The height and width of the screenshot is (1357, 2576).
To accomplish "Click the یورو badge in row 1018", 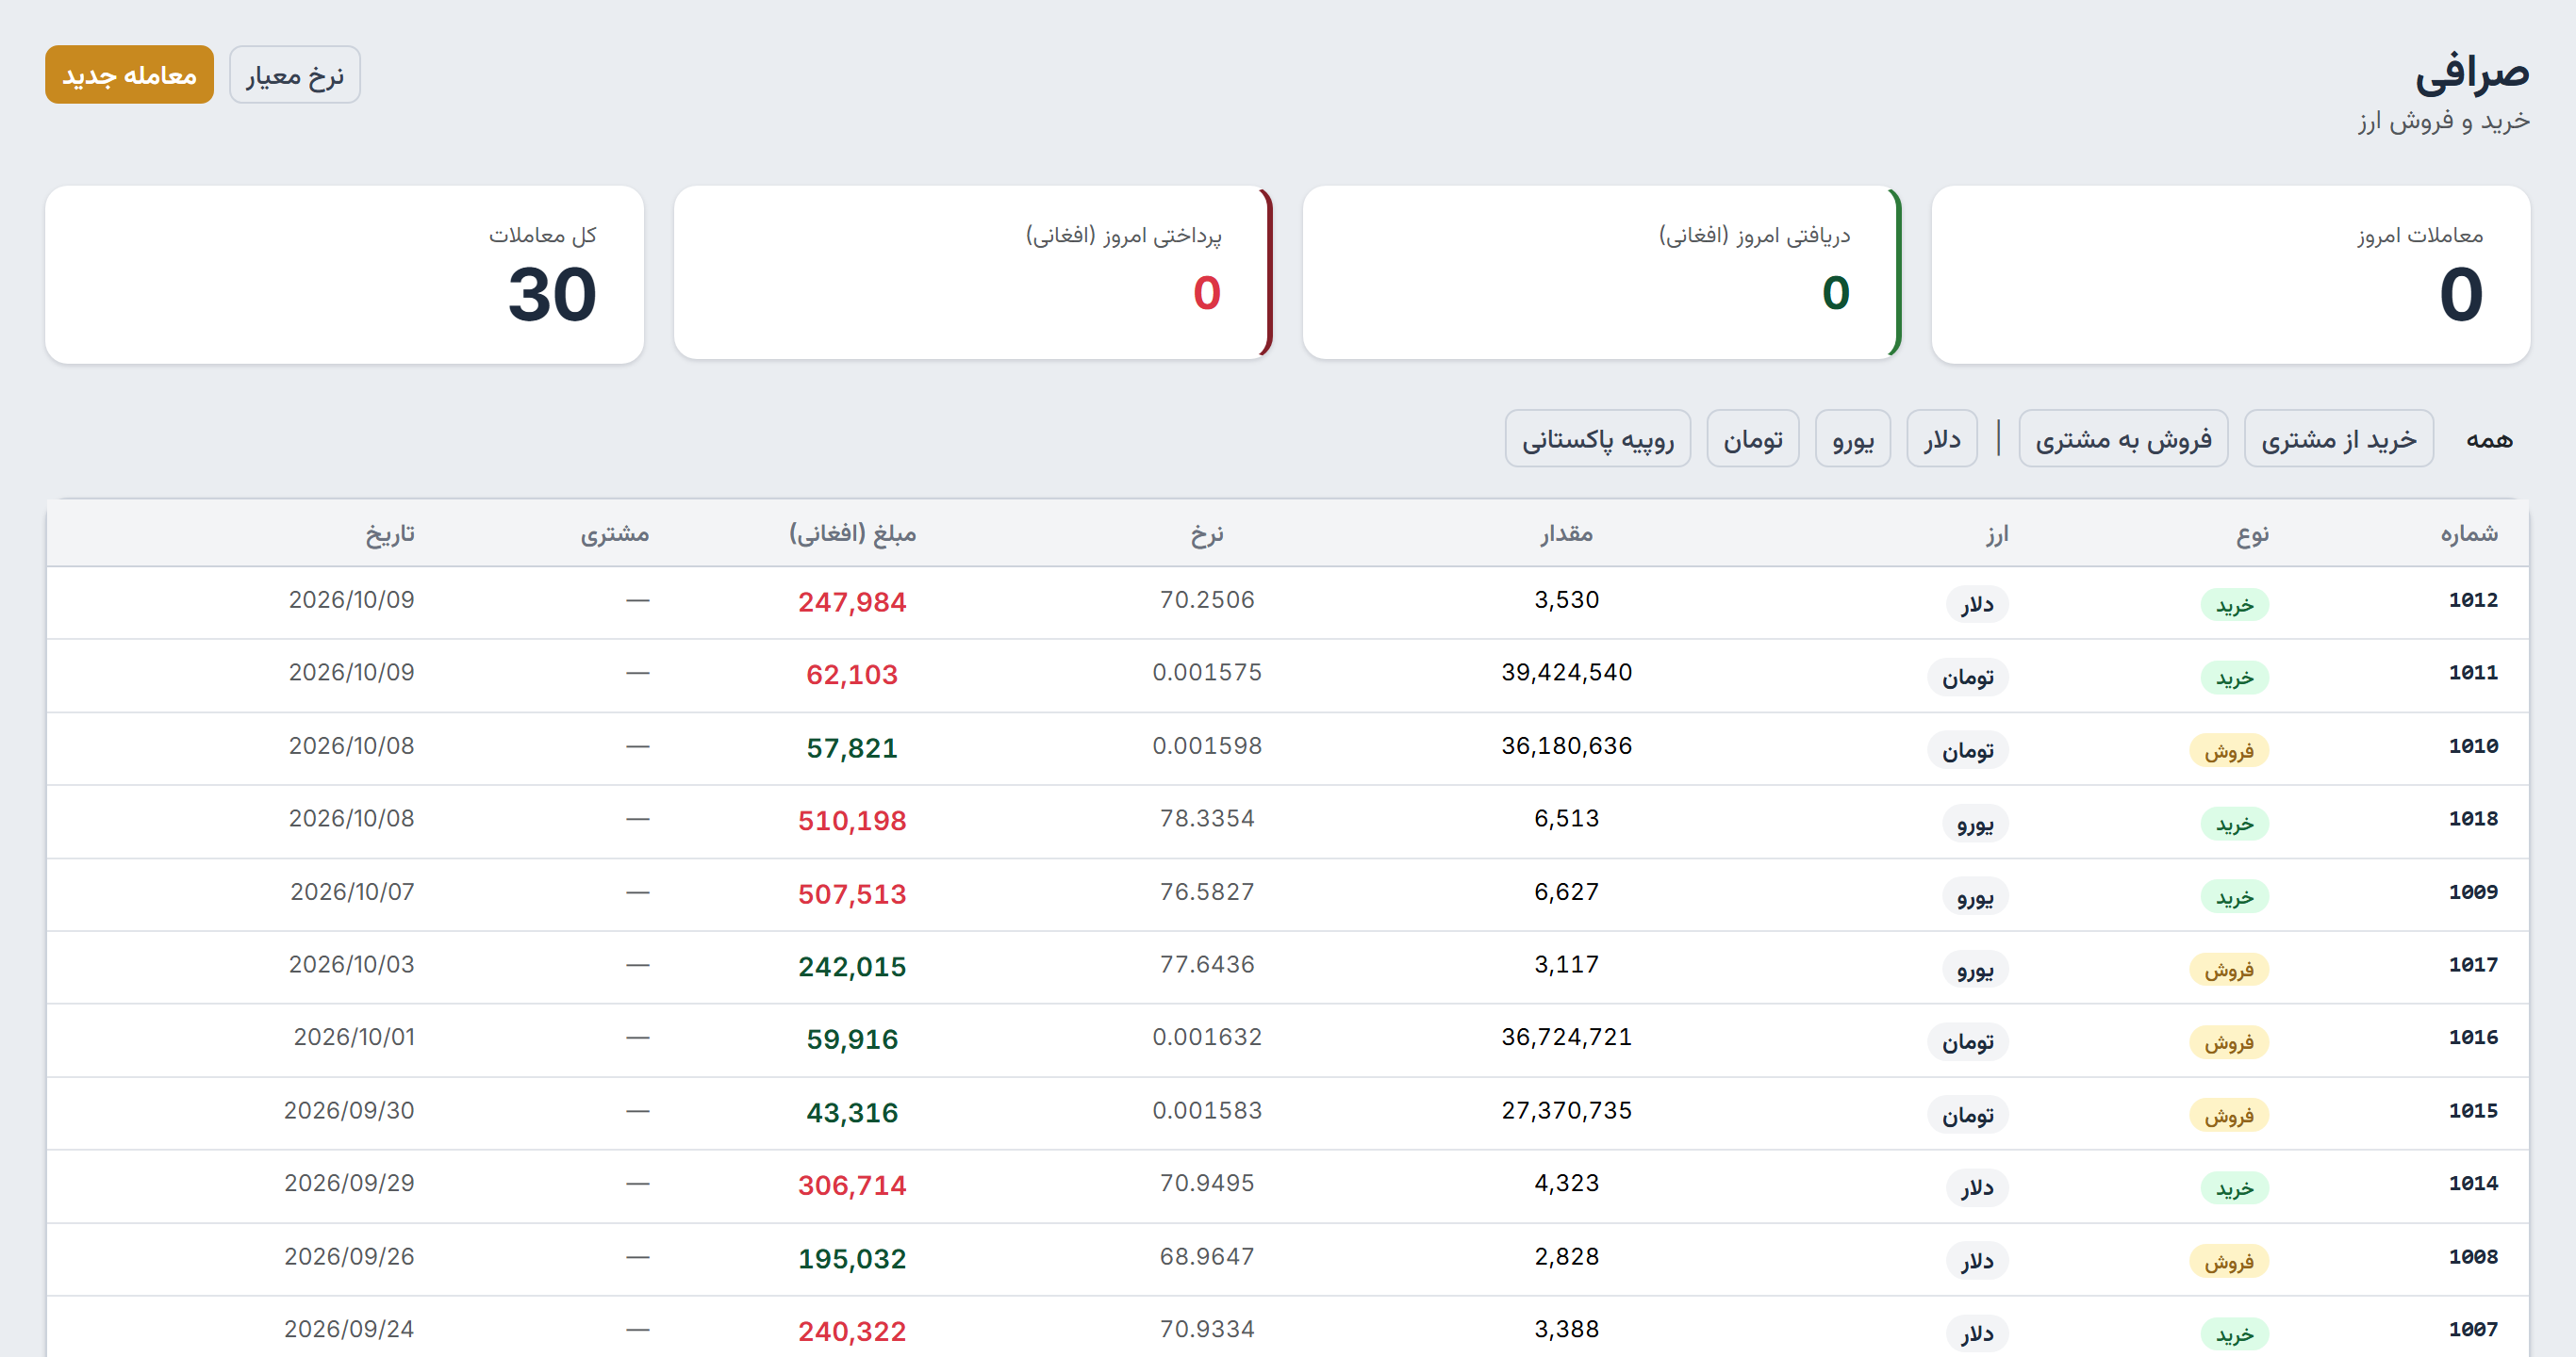I will pos(1975,824).
